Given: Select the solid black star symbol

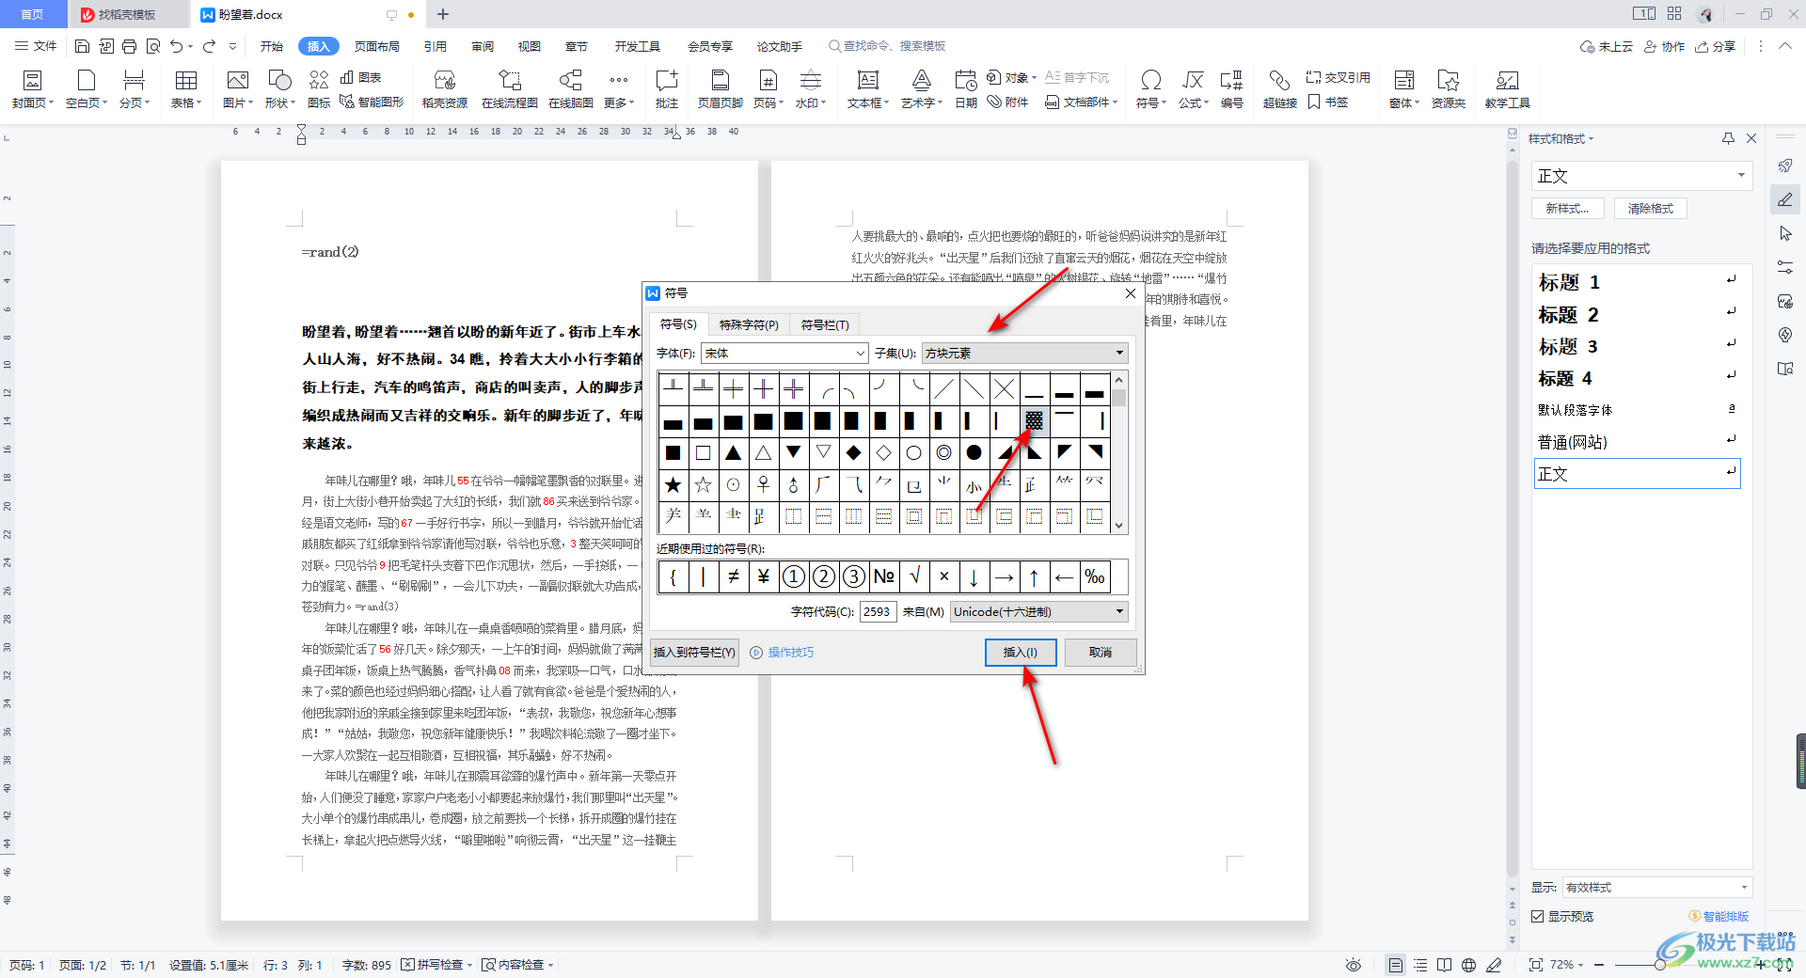Looking at the screenshot, I should point(673,485).
